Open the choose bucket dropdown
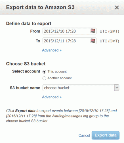This screenshot has width=124, height=143. coord(81,88)
